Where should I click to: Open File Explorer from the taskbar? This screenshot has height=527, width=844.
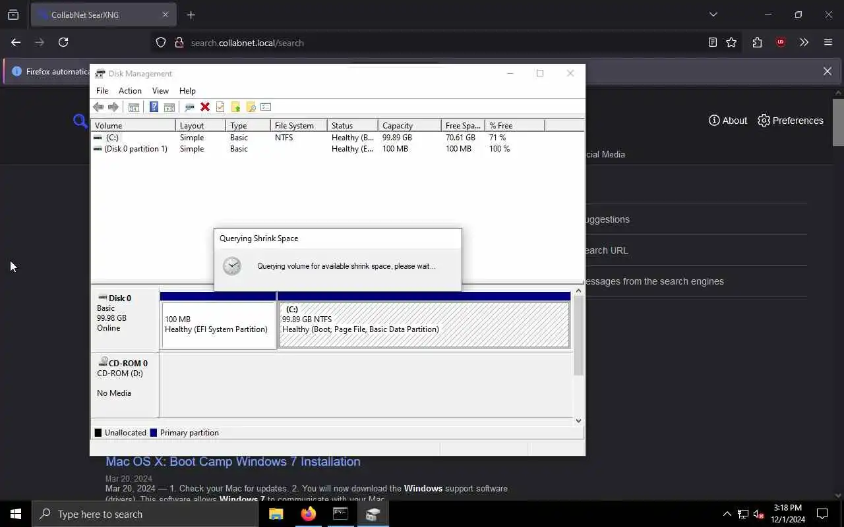click(x=276, y=514)
